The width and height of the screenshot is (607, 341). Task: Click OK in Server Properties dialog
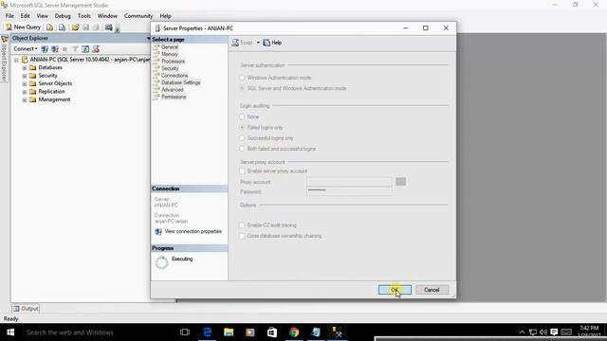pos(395,290)
